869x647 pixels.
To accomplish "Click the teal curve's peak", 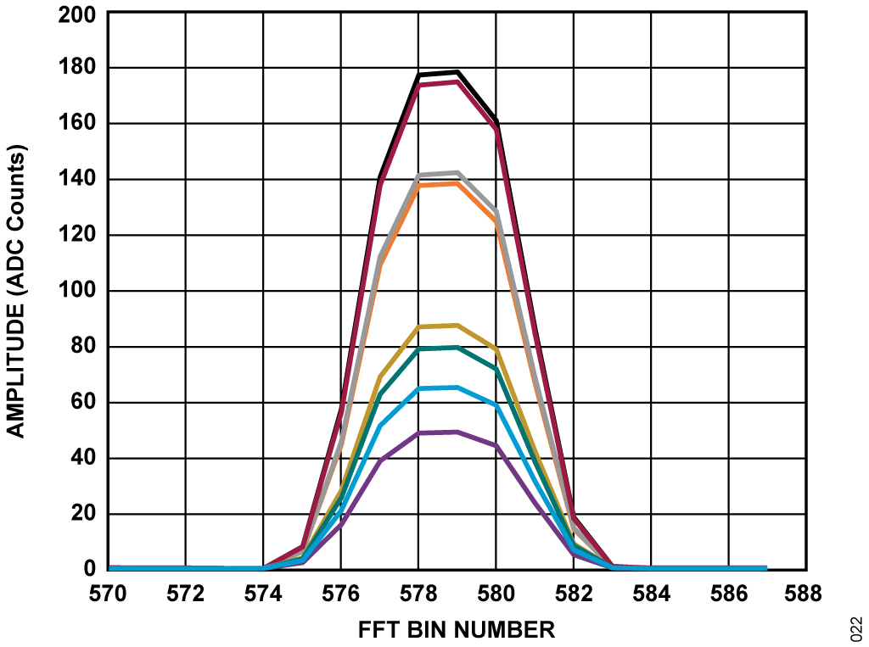I will [457, 348].
